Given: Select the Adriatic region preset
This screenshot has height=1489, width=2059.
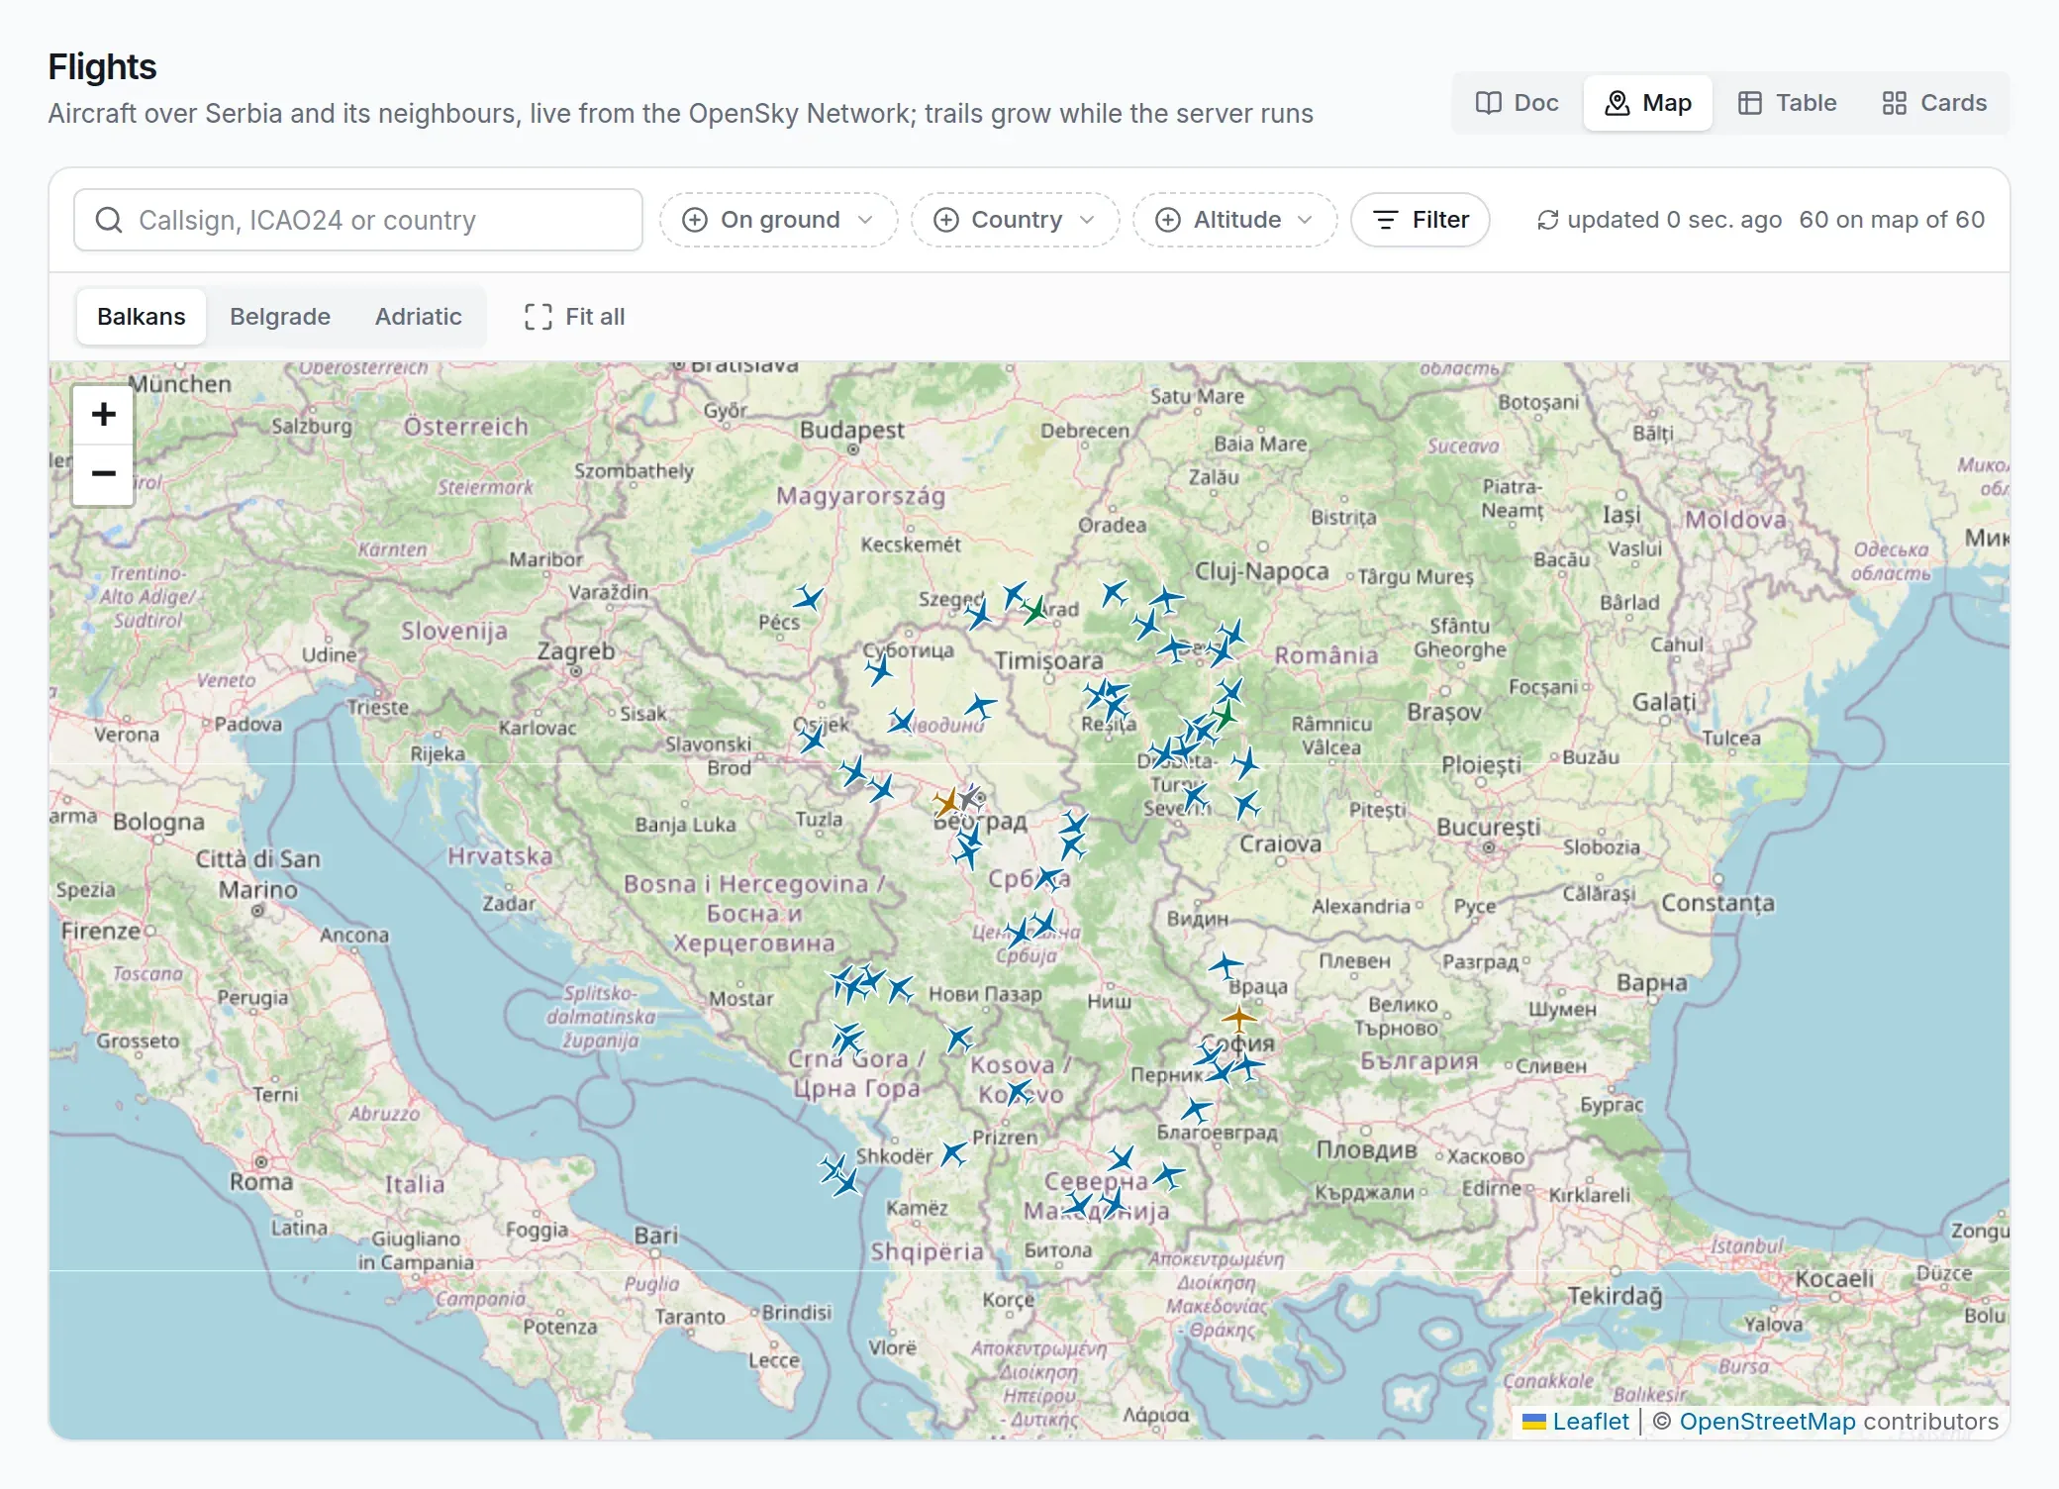Looking at the screenshot, I should tap(419, 317).
